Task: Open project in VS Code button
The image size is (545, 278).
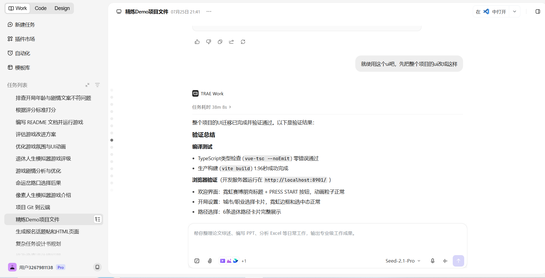Action: click(x=491, y=12)
